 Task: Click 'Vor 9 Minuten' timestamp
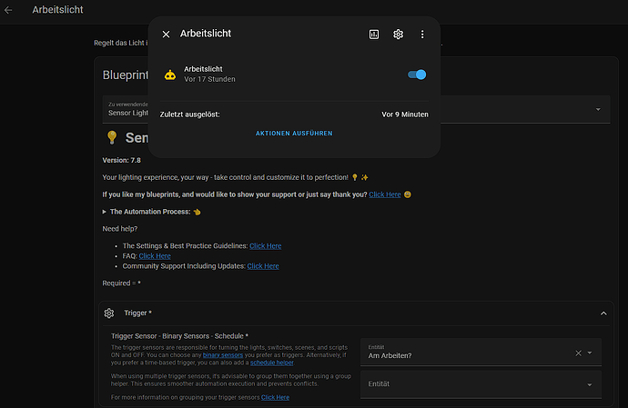(404, 114)
